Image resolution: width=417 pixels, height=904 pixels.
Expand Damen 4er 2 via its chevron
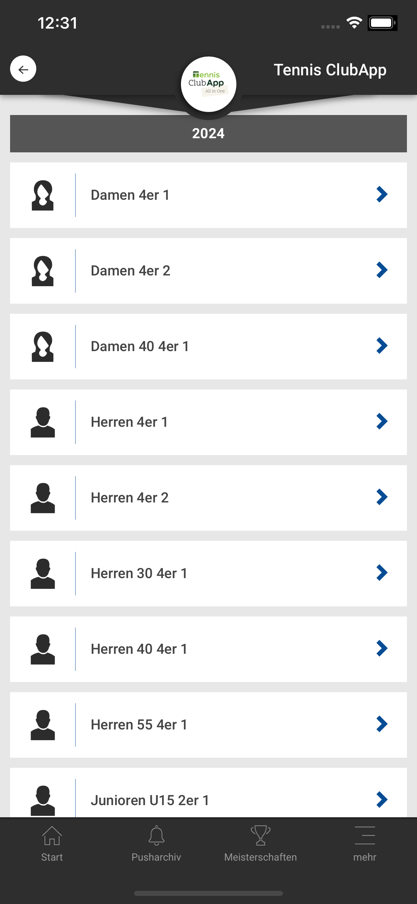pyautogui.click(x=382, y=270)
